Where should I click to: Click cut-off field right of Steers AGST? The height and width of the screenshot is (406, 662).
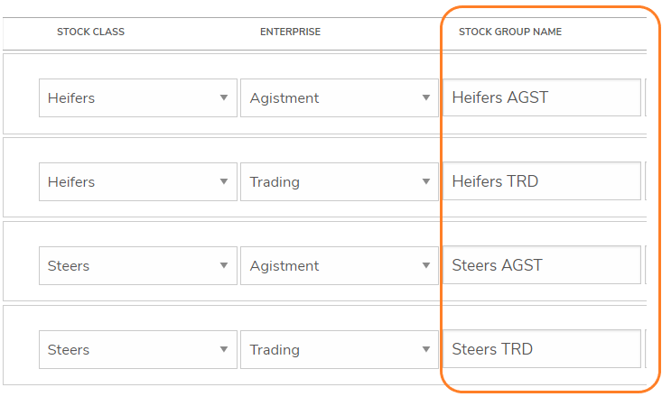[x=646, y=265]
